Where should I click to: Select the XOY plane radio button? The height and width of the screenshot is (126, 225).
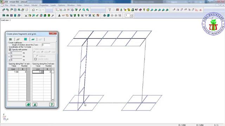coord(34,52)
